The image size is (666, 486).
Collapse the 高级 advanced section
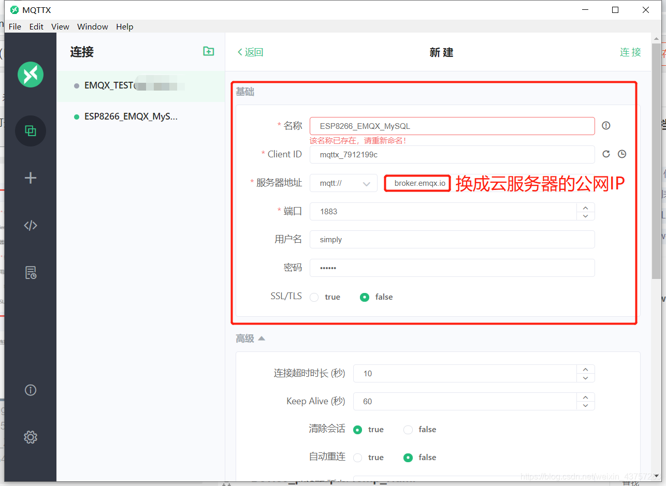click(251, 338)
